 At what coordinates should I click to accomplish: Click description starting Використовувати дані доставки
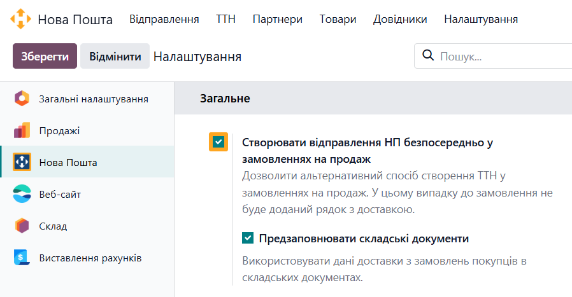point(384,269)
